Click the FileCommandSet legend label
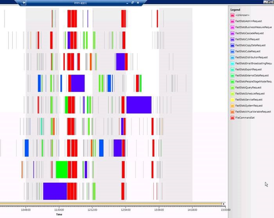Image resolution: width=274 pixels, height=218 pixels. click(x=245, y=118)
